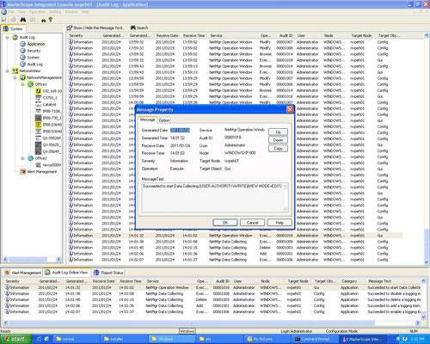
Task: Select the Office2 map icon
Action: point(30,158)
